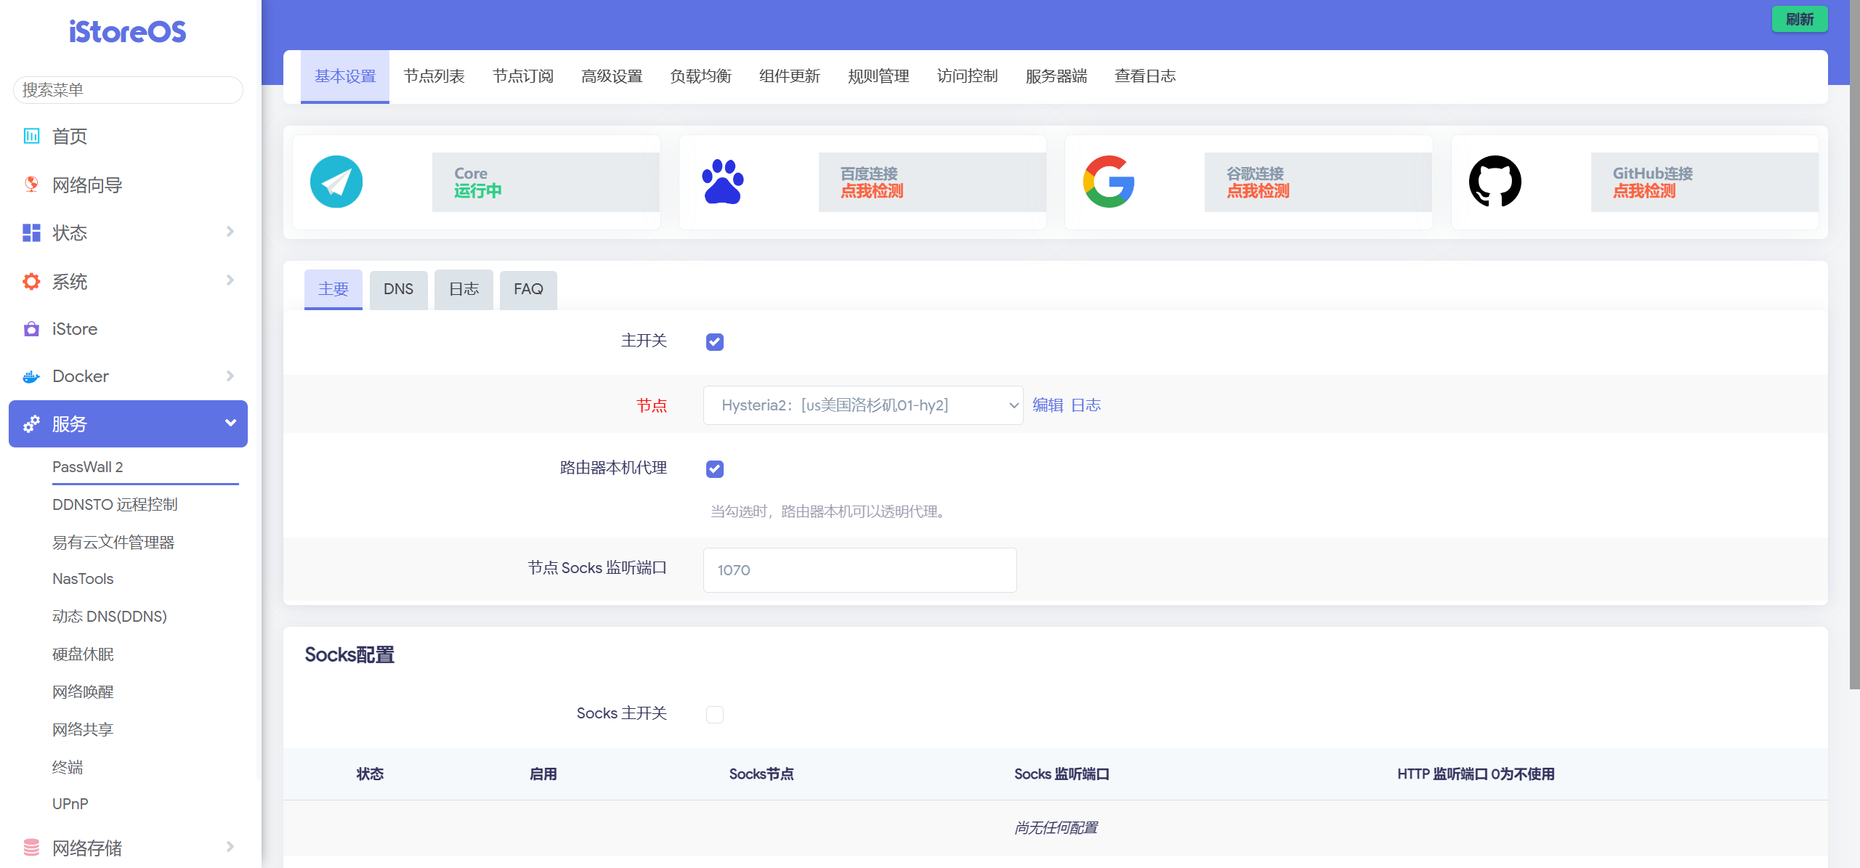Image resolution: width=1860 pixels, height=868 pixels.
Task: Select the DNS sub-tab
Action: (x=398, y=289)
